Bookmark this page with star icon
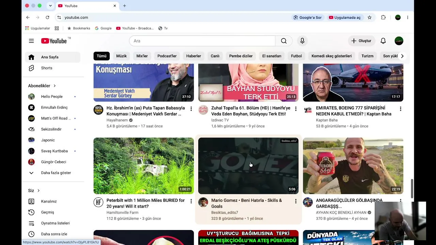The height and width of the screenshot is (245, 436). (x=370, y=17)
